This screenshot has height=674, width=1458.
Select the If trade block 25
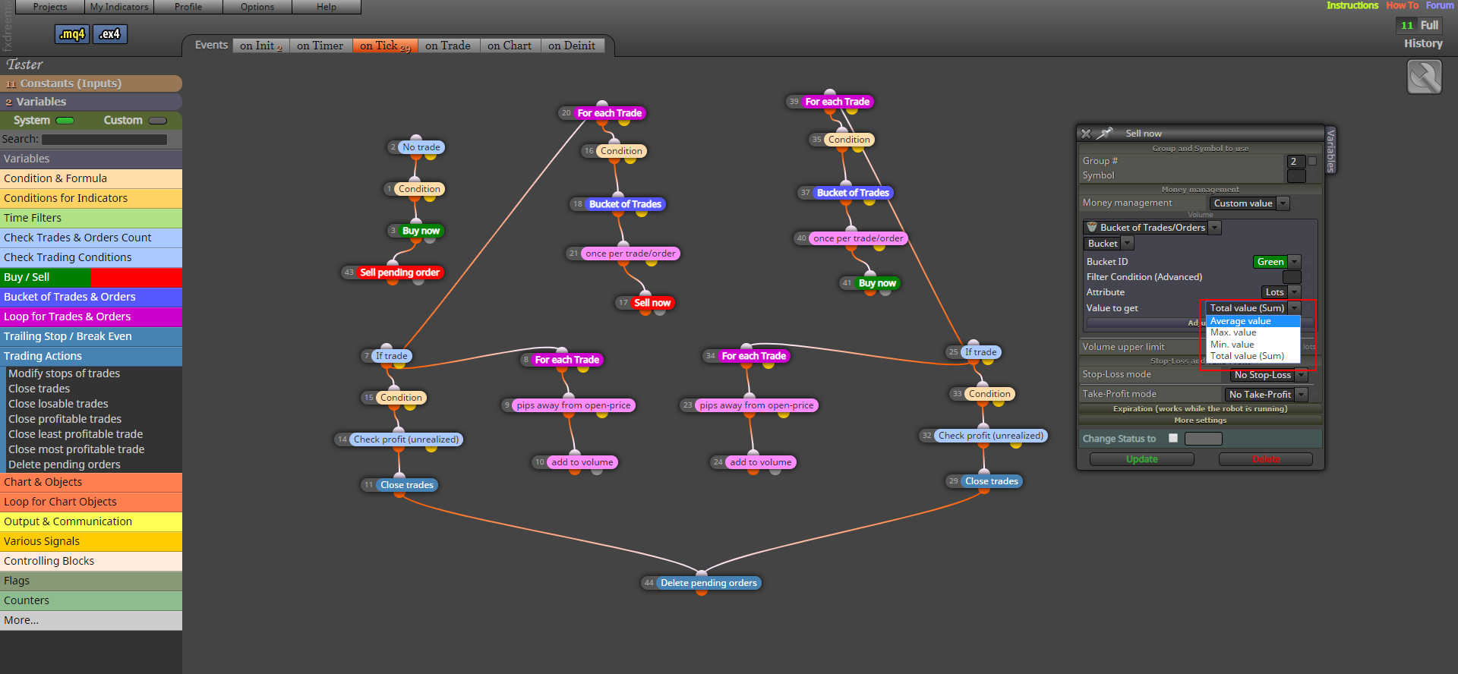tap(980, 352)
